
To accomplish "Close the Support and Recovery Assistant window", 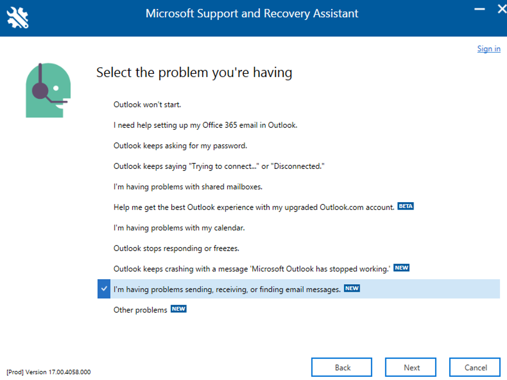I will pyautogui.click(x=501, y=9).
